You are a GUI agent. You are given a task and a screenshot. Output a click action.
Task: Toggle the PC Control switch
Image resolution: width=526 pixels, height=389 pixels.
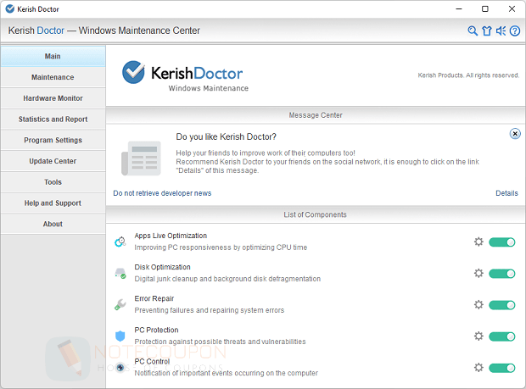coord(502,368)
